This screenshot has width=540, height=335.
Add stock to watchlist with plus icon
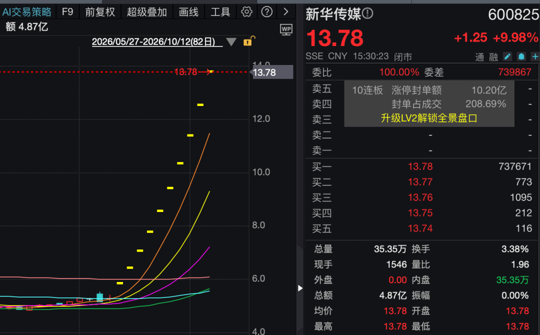click(x=535, y=56)
